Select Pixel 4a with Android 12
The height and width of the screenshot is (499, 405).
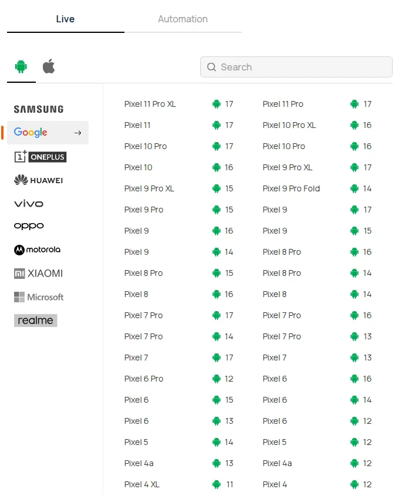(277, 463)
